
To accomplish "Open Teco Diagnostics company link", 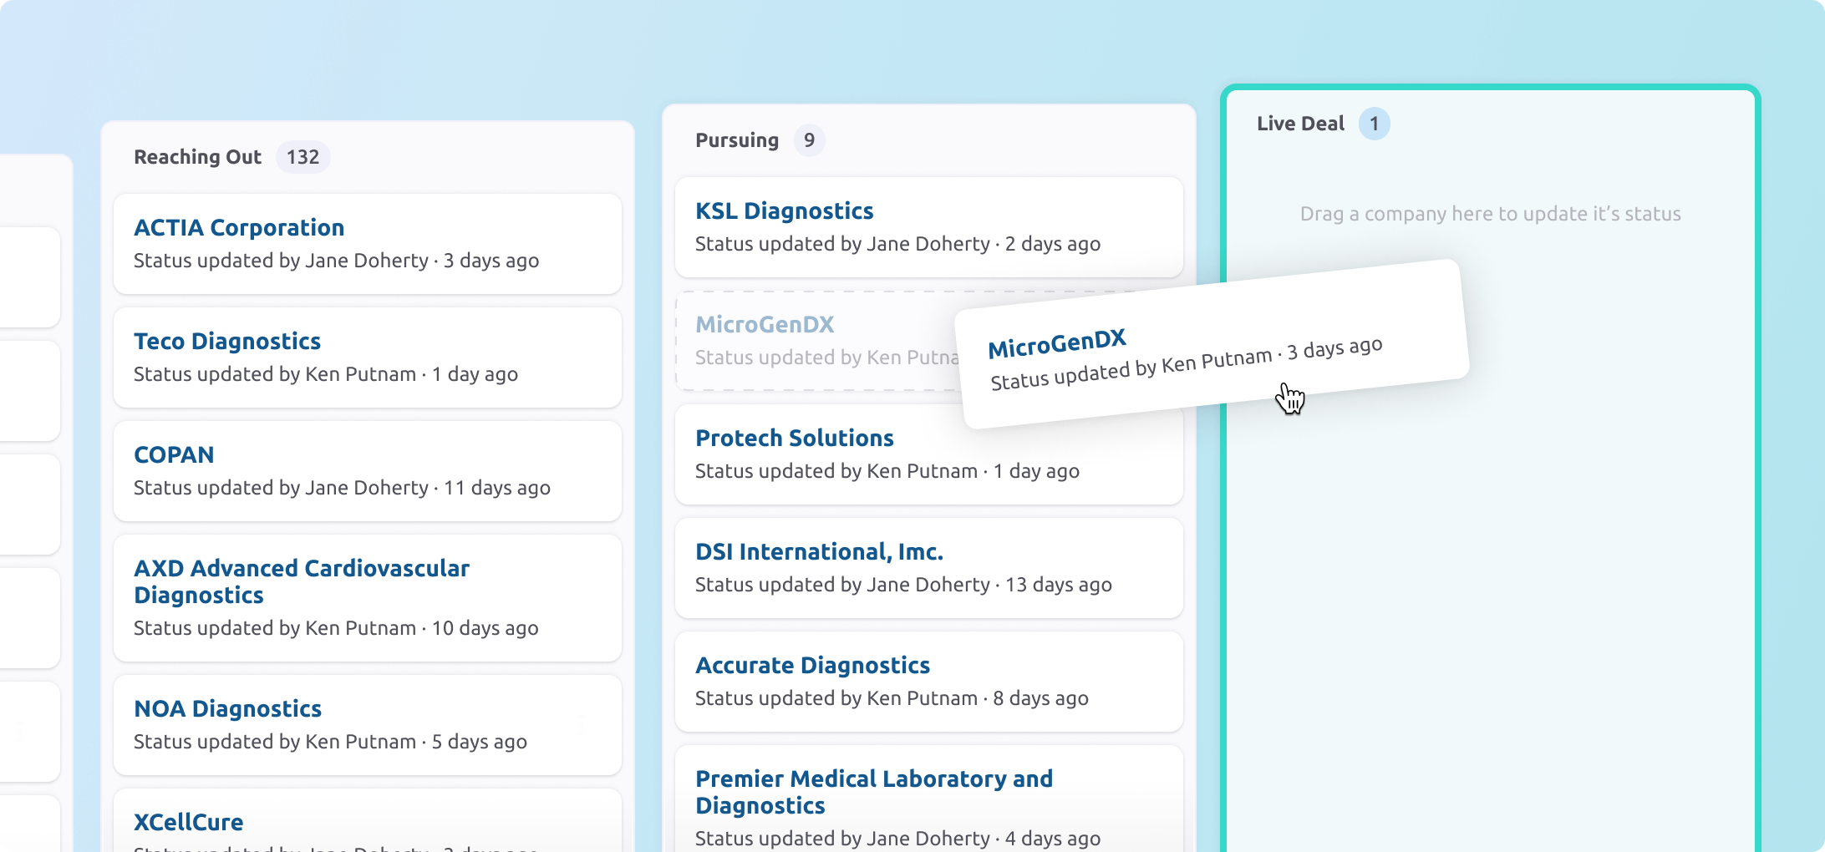I will point(227,341).
